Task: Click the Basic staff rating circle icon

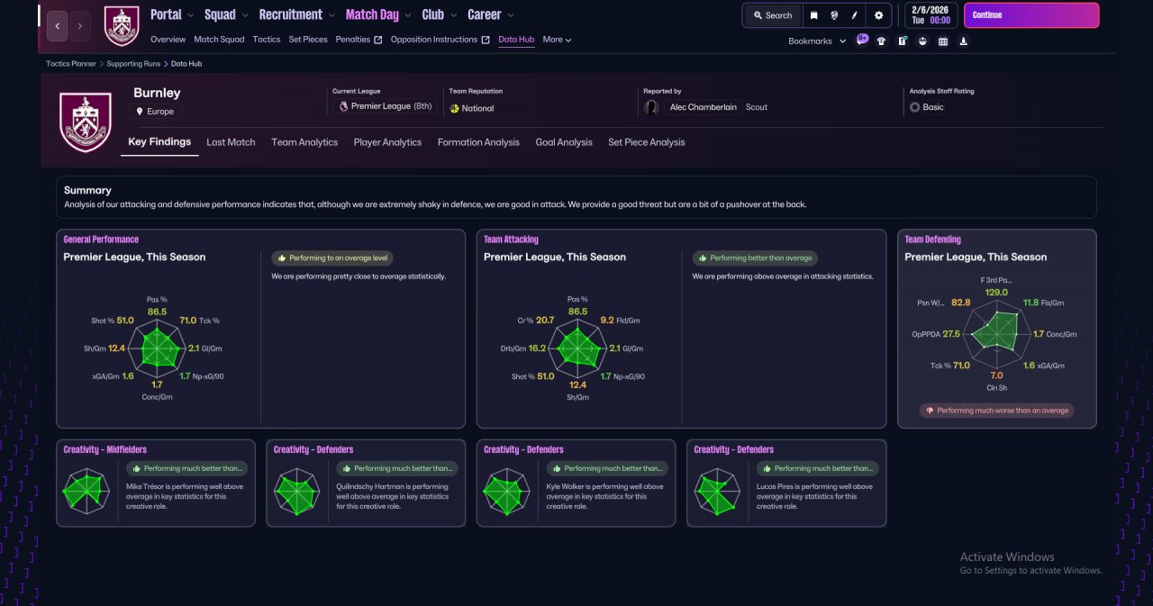Action: tap(914, 107)
